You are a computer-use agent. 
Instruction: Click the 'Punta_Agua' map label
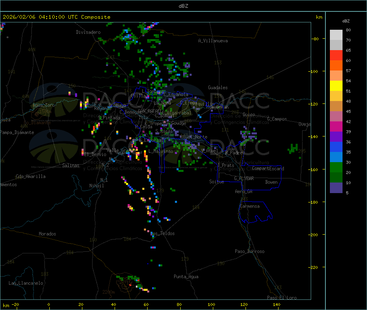click(186, 277)
